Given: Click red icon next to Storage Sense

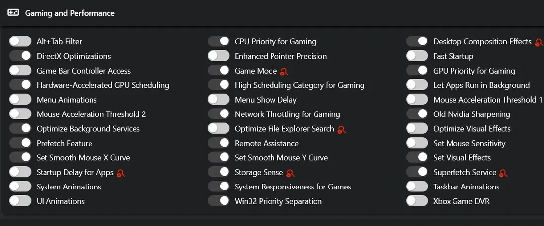Looking at the screenshot, I should click(290, 173).
